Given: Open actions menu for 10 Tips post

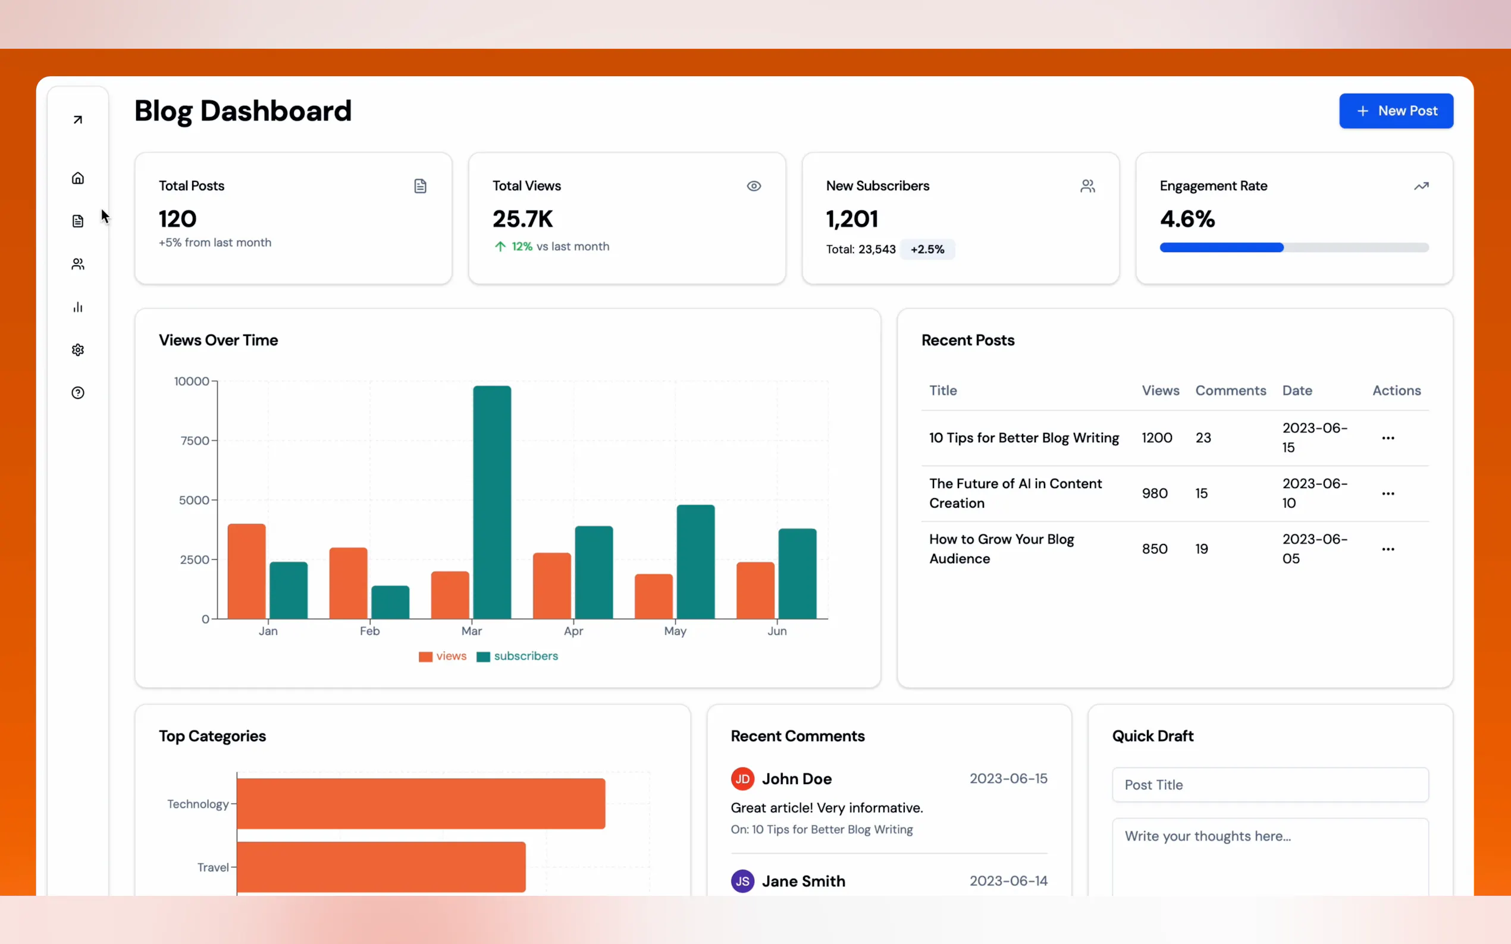Looking at the screenshot, I should click(1387, 438).
